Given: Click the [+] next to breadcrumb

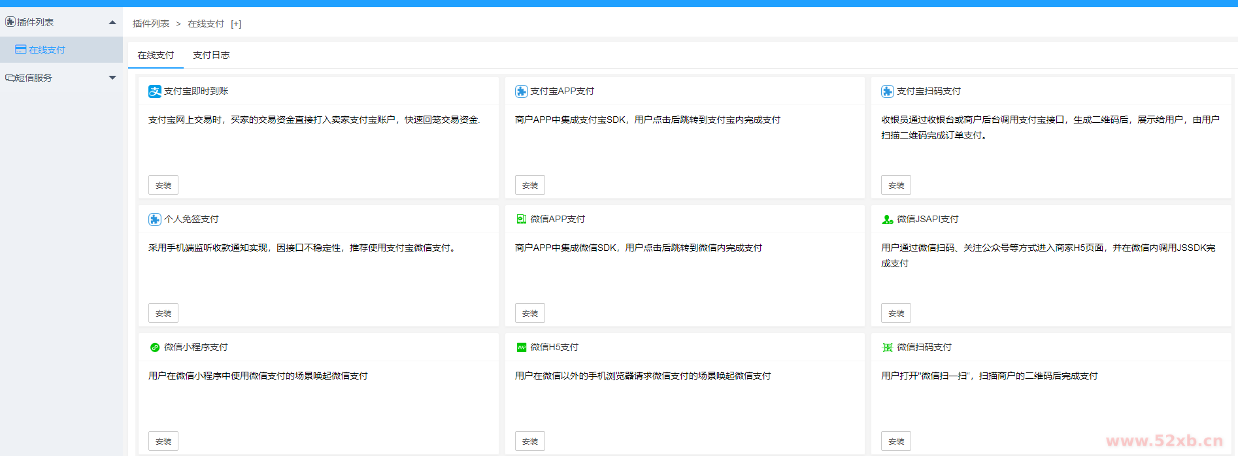Looking at the screenshot, I should [236, 24].
